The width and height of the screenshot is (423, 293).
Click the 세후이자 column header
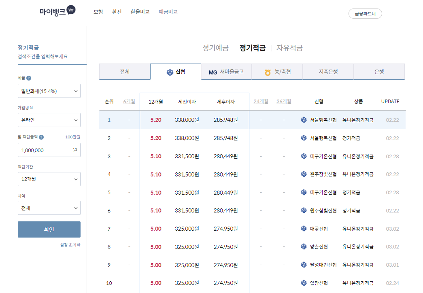[226, 102]
